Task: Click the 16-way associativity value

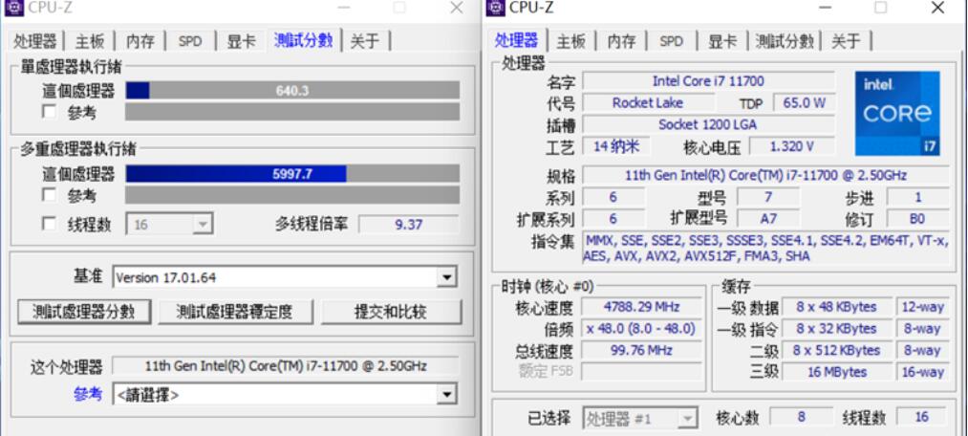Action: pyautogui.click(x=922, y=372)
